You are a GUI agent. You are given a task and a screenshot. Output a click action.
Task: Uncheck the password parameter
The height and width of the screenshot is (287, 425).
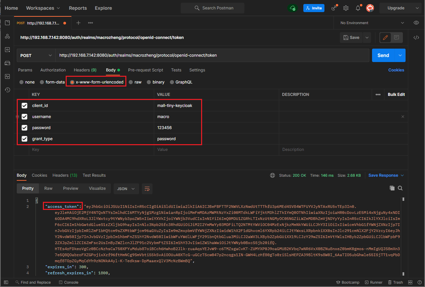pyautogui.click(x=24, y=128)
